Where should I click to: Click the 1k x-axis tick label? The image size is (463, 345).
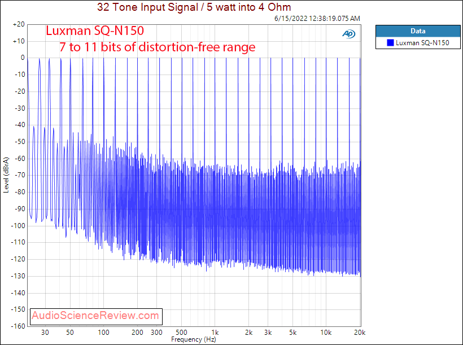coord(215,333)
